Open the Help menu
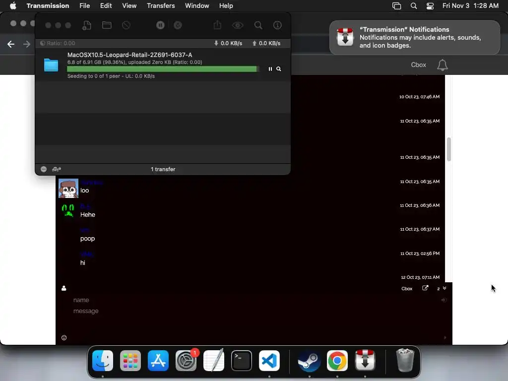508x381 pixels. click(226, 5)
